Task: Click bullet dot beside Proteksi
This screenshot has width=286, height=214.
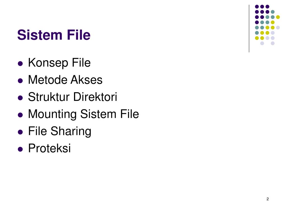Action: tap(20, 149)
